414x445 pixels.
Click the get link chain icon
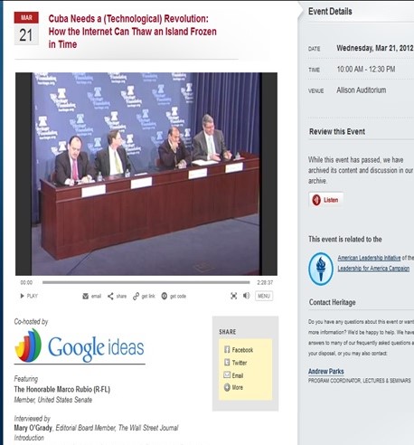(x=136, y=296)
